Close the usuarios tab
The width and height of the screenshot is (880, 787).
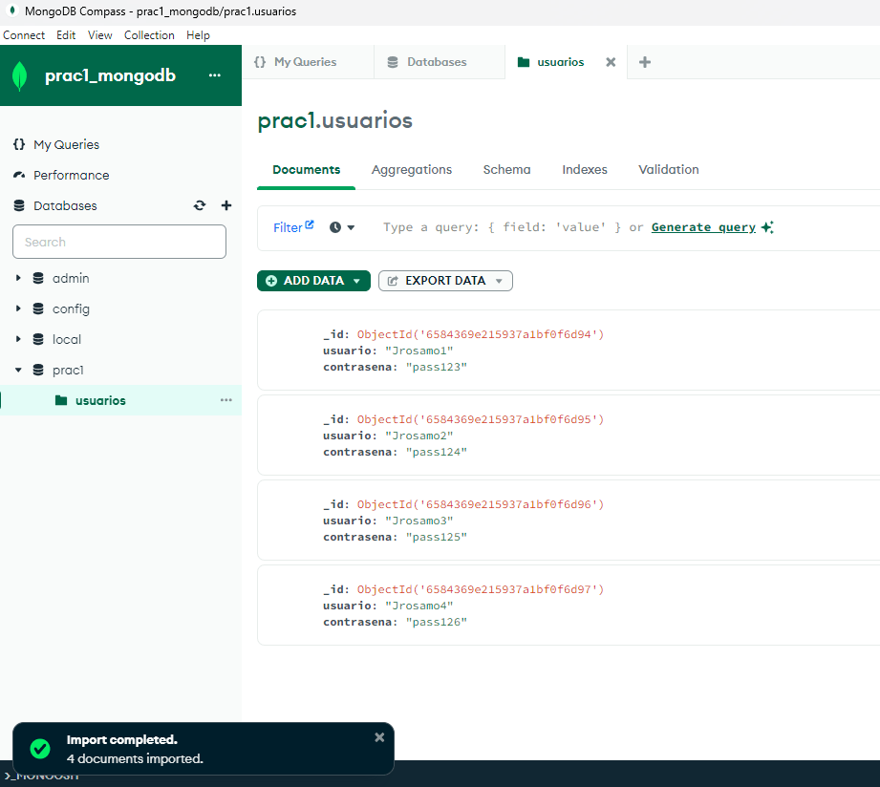pyautogui.click(x=611, y=62)
